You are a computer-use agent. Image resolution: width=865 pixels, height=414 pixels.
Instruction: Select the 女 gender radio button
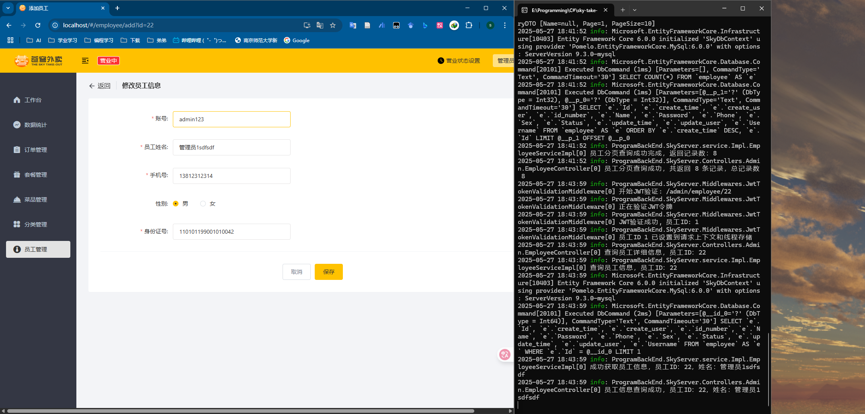pos(203,204)
